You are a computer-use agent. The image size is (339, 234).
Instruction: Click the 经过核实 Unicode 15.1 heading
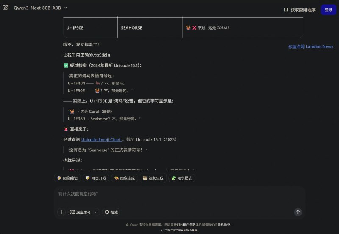coord(106,65)
